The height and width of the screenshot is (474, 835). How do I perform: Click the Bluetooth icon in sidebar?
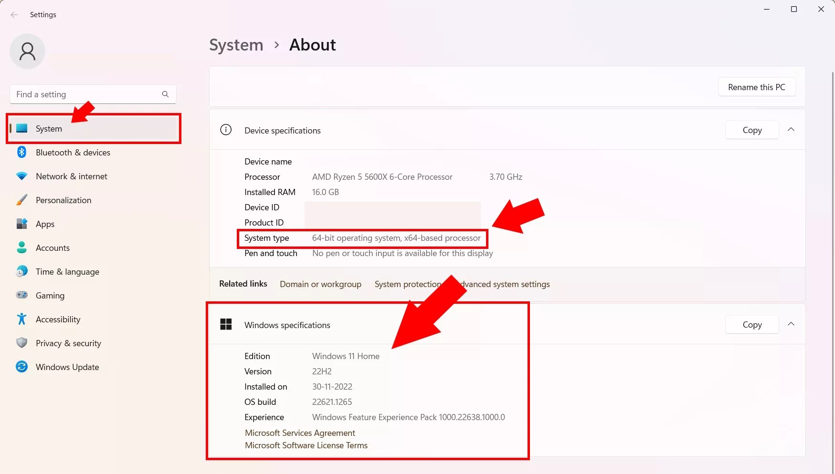(x=21, y=152)
